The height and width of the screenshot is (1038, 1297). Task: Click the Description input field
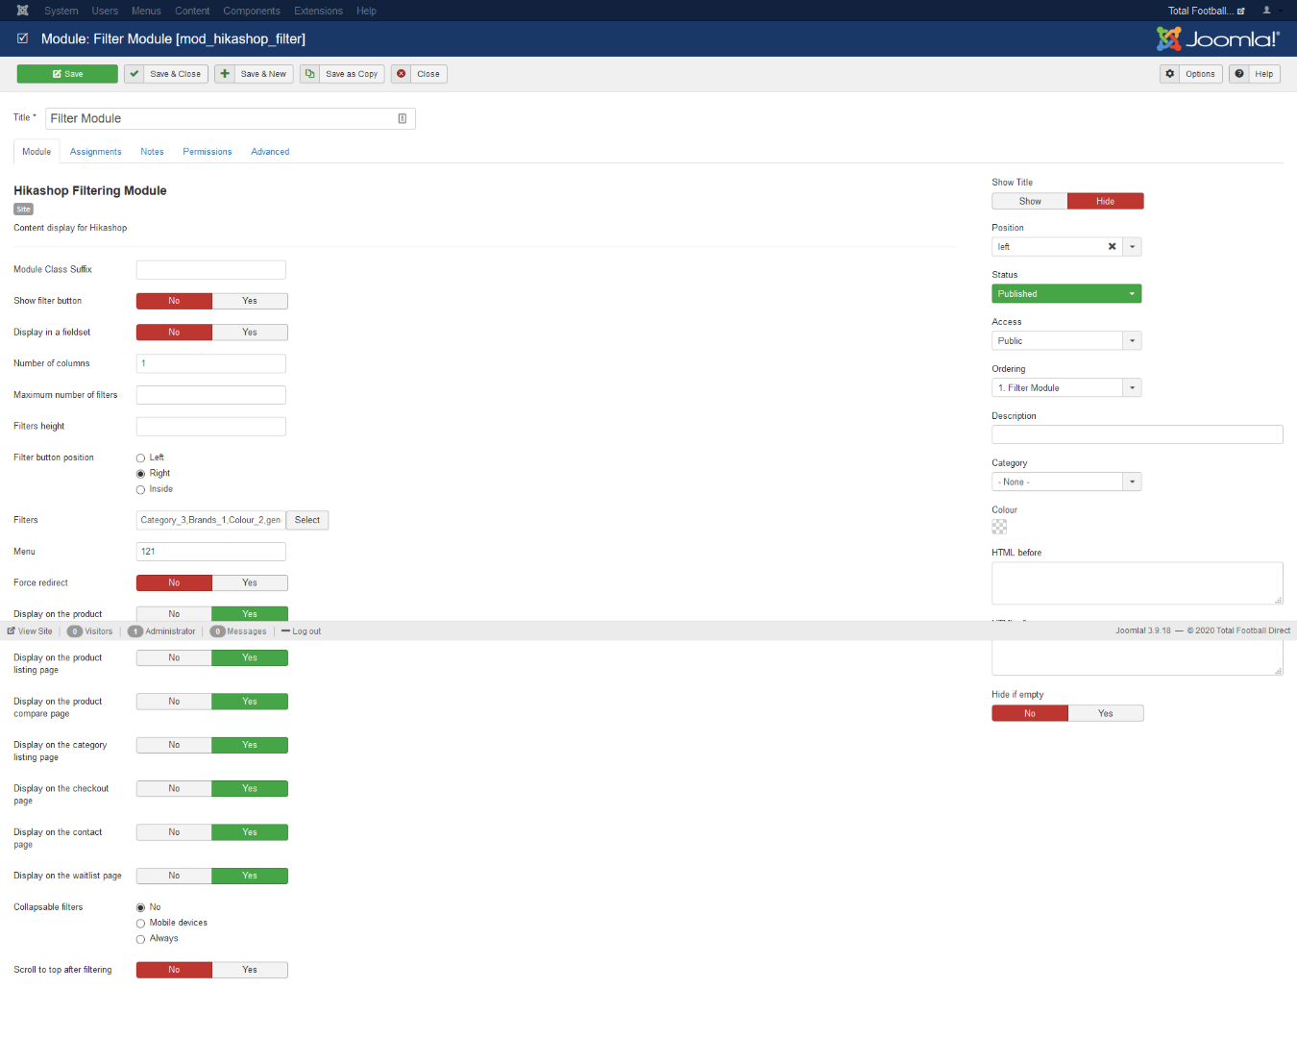(x=1138, y=434)
